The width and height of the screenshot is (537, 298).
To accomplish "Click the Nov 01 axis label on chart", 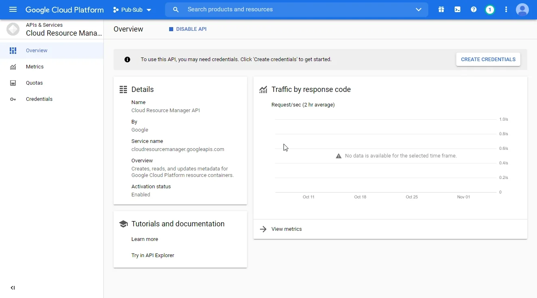I will [x=464, y=197].
